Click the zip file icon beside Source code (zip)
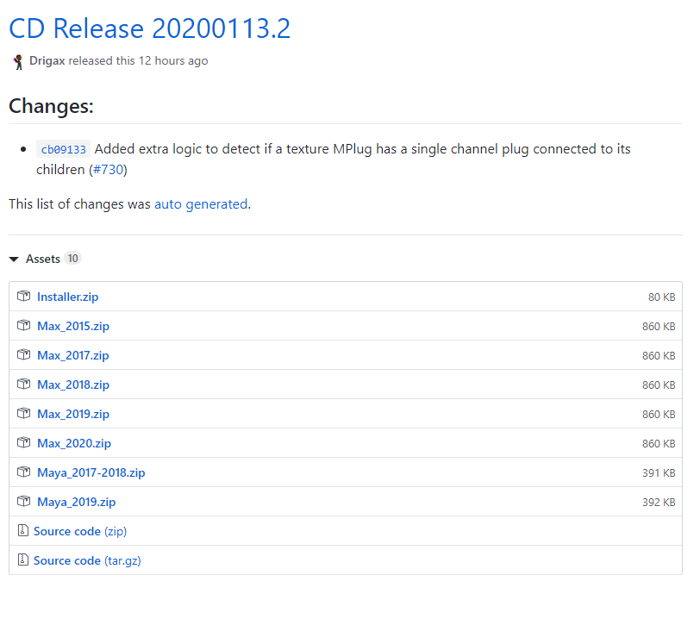The width and height of the screenshot is (700, 619). [x=22, y=530]
